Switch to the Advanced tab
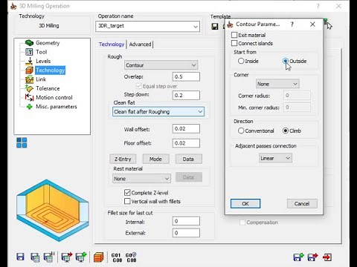Viewport: 357px width, 267px height. [x=140, y=44]
